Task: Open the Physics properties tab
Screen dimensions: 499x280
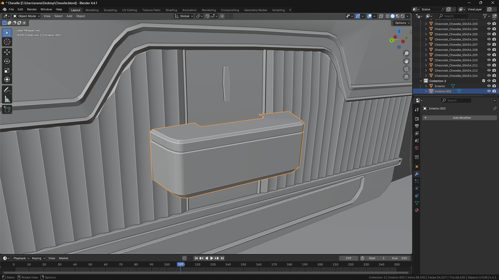Action: tap(417, 188)
